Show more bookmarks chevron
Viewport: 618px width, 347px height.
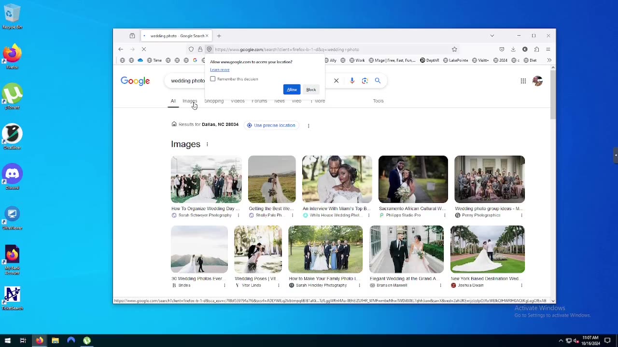(x=549, y=60)
